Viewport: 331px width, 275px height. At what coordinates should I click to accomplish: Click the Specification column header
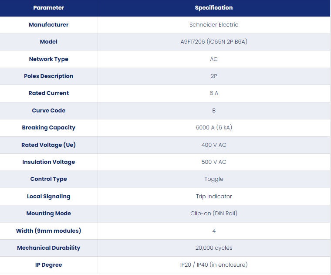coord(214,8)
